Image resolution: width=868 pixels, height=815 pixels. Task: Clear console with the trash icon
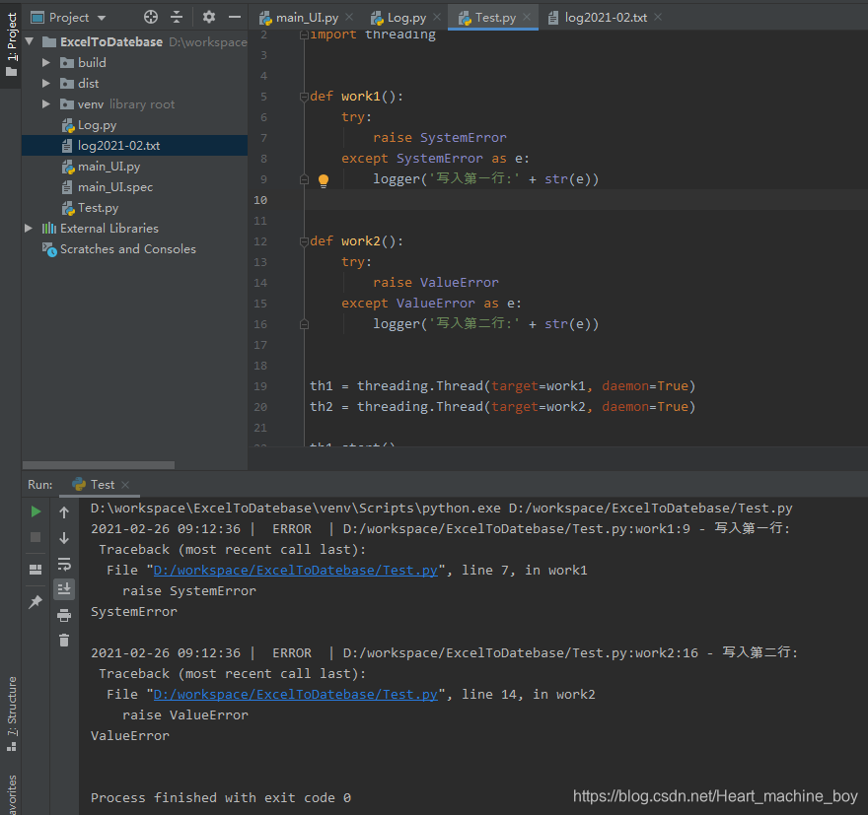[64, 641]
